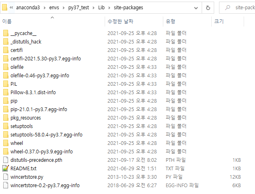This screenshot has height=194, width=255.
Task: Click the README.txt notepad icon
Action: point(6,168)
